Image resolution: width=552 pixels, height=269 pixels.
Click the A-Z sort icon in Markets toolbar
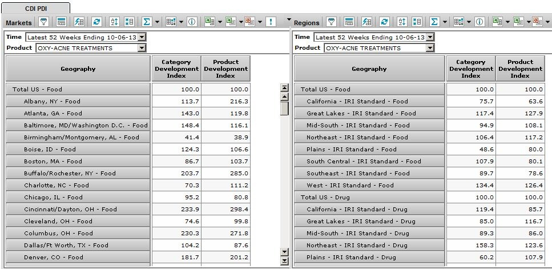coord(114,22)
